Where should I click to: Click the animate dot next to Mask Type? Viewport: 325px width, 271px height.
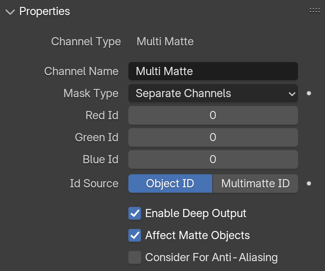point(309,93)
